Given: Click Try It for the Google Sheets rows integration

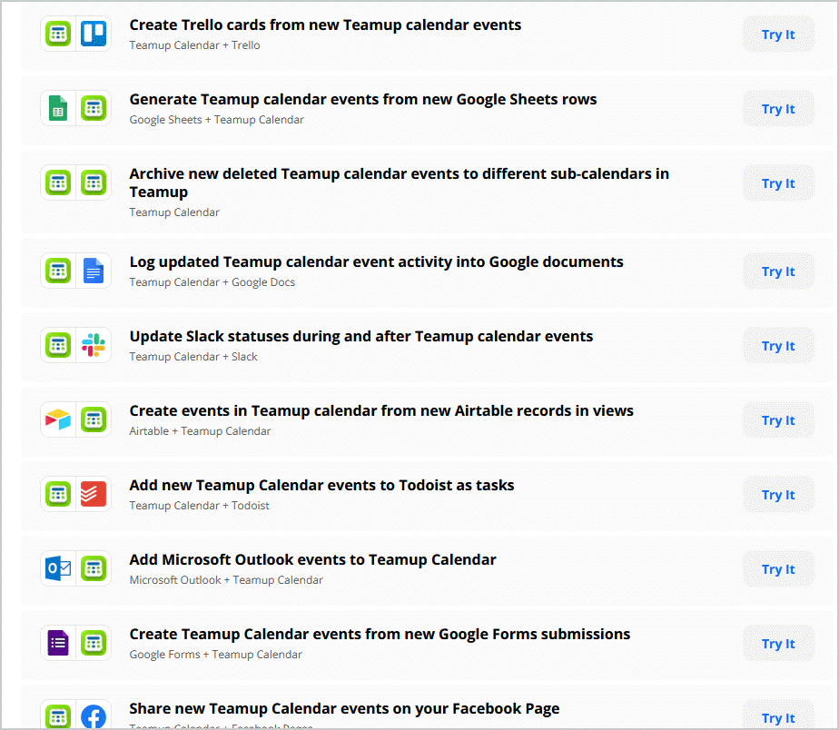Looking at the screenshot, I should tap(778, 109).
